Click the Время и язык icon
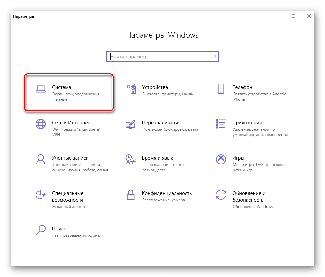The image size is (325, 277). 131,159
